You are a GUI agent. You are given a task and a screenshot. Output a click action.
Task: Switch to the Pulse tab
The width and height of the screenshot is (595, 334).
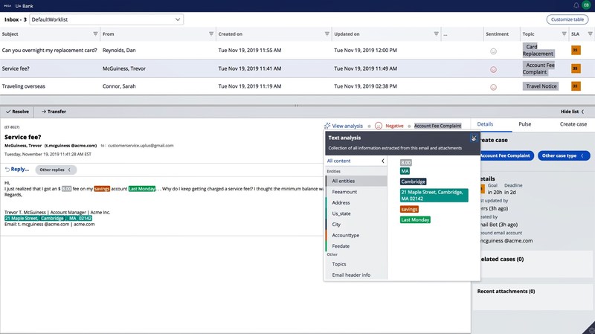524,124
